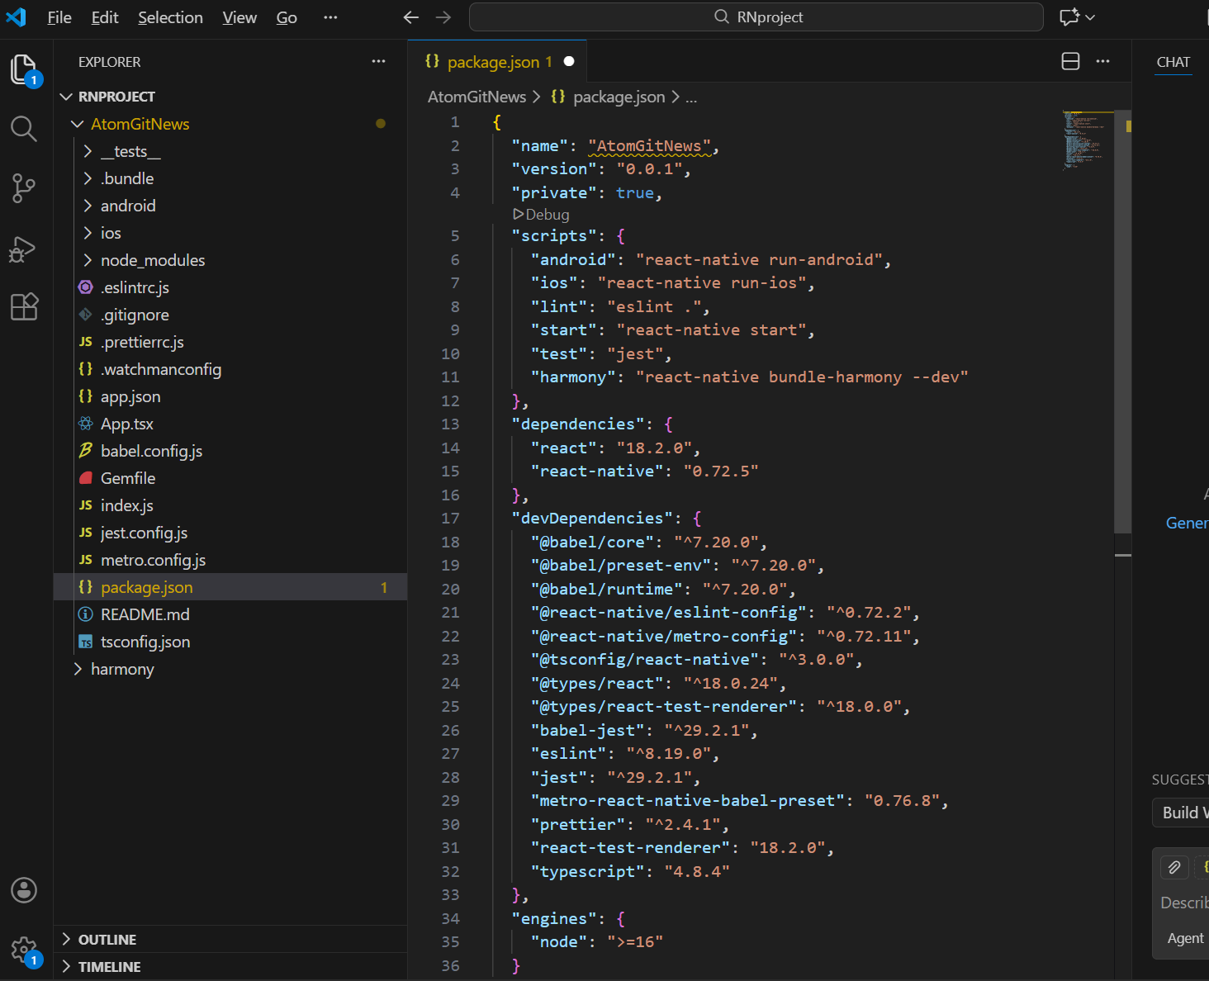Expand the OUTLINE section
The width and height of the screenshot is (1209, 981).
coord(230,940)
